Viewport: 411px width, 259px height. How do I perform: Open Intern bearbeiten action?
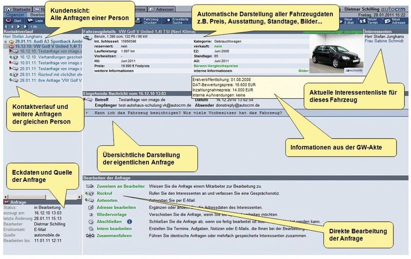coord(114,229)
